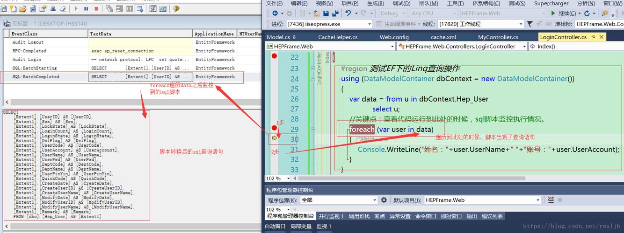The width and height of the screenshot is (624, 233).
Task: Open 断点 breakpoints tab
Action: 379,216
